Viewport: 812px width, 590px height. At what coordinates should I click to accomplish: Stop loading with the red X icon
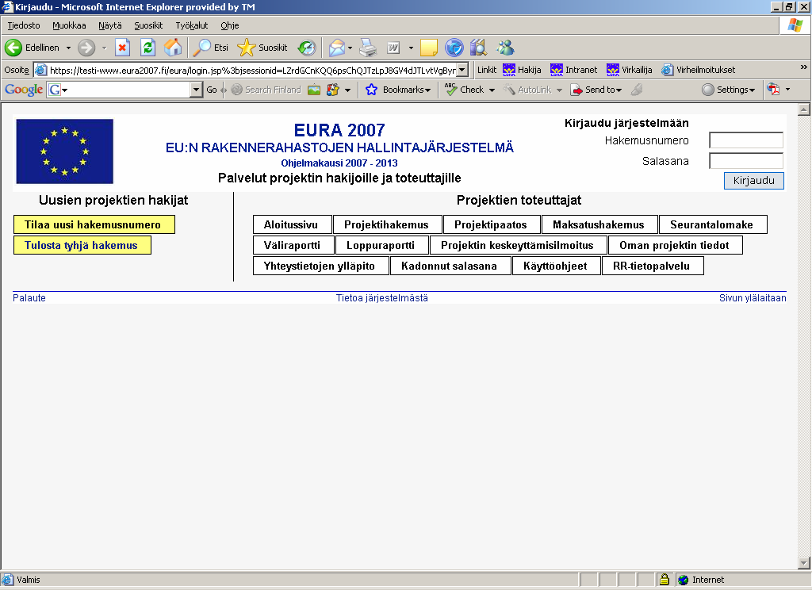(122, 48)
